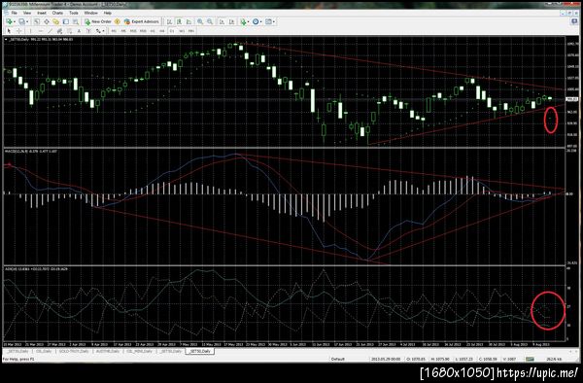583x383 pixels.
Task: Click the 262/6 kb traffic indicator
Action: pos(555,360)
